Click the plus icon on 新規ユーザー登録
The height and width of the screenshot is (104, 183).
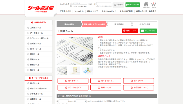coord(127,5)
